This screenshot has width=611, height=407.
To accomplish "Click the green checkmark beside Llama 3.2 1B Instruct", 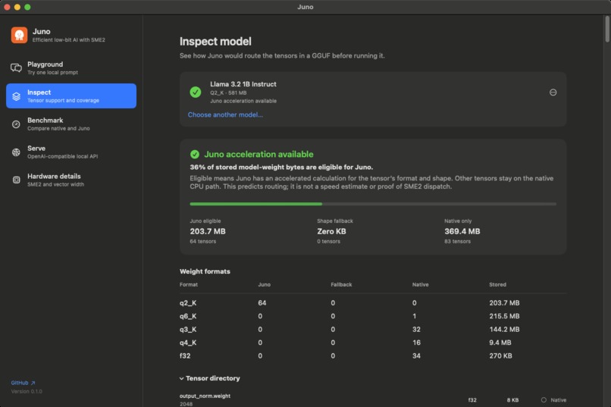I will coord(196,92).
